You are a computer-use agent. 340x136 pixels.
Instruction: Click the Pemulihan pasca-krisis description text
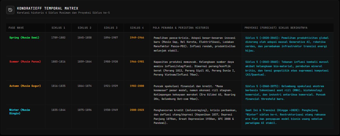click(x=195, y=44)
